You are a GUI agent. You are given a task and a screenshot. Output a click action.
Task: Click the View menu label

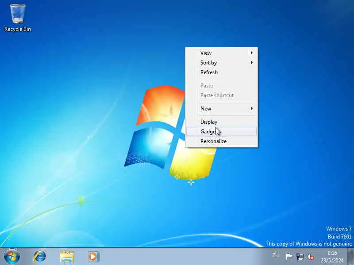206,53
